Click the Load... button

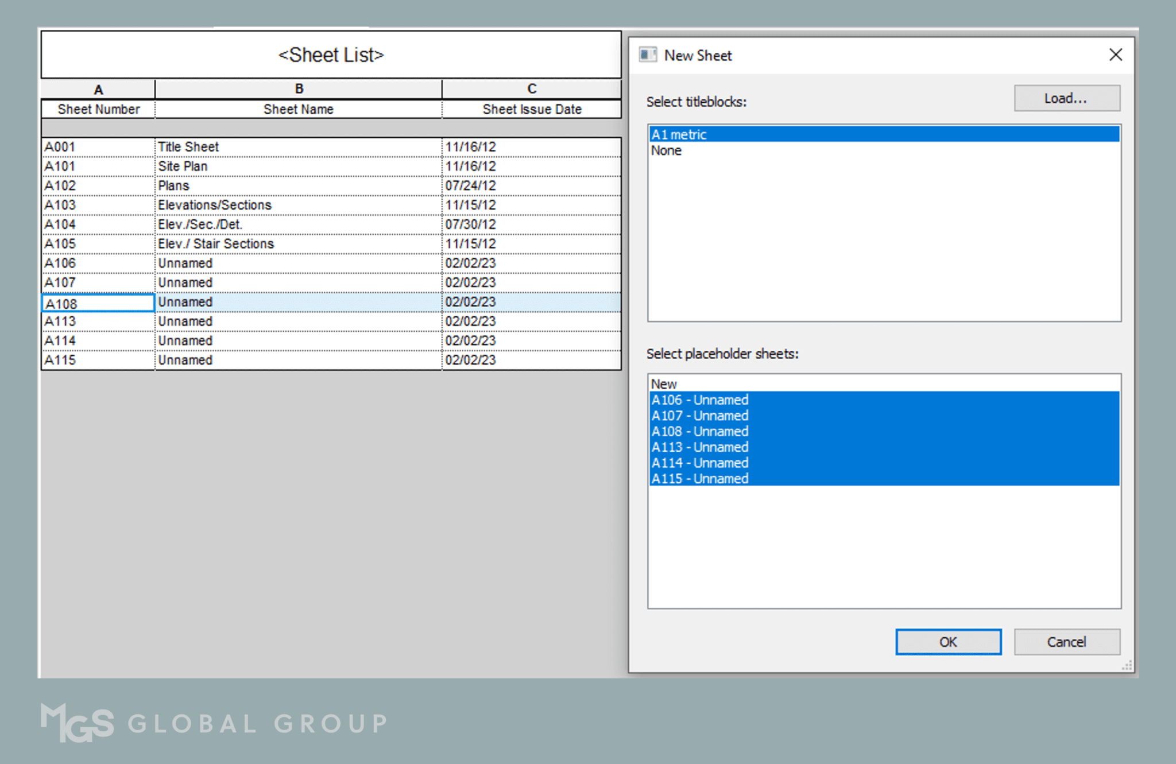(1066, 98)
